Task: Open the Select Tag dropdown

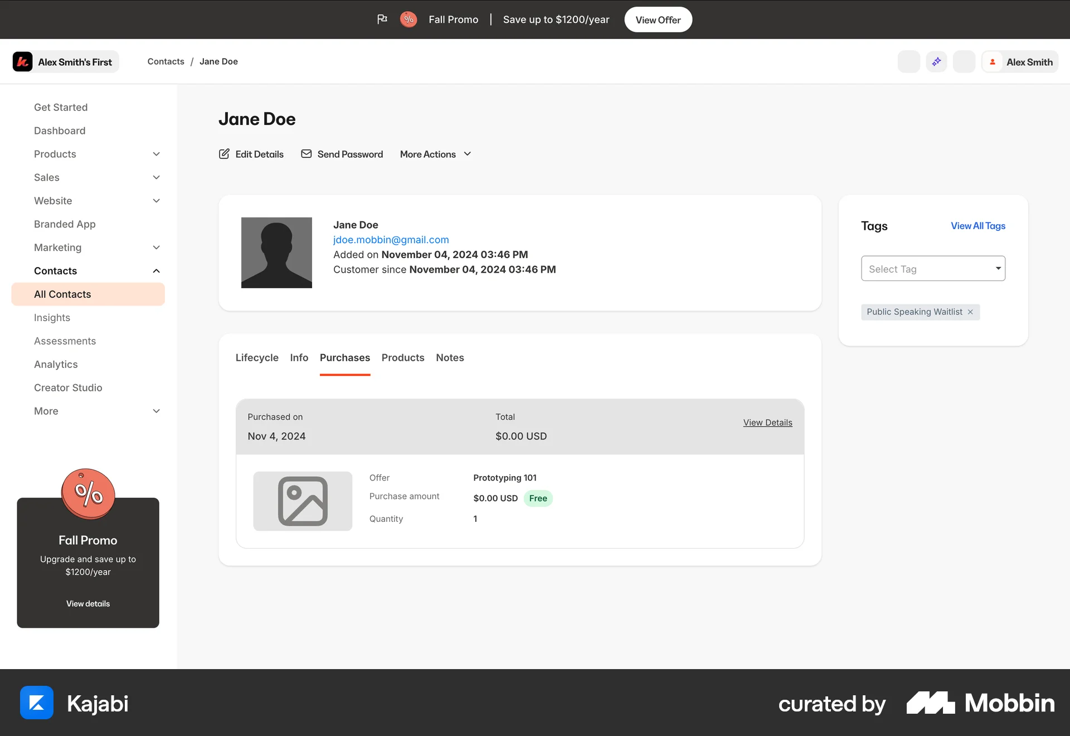Action: point(933,268)
